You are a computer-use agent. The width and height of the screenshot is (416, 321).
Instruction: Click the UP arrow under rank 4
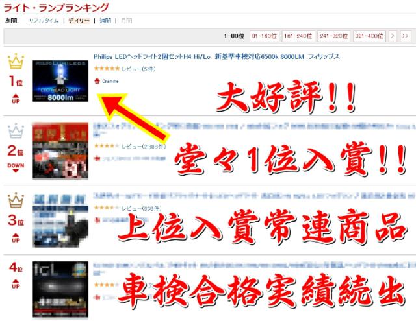click(x=15, y=281)
